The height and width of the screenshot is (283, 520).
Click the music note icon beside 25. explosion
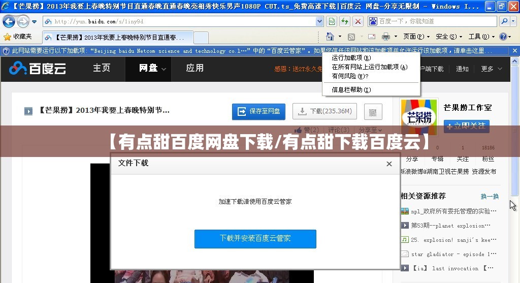(x=405, y=239)
